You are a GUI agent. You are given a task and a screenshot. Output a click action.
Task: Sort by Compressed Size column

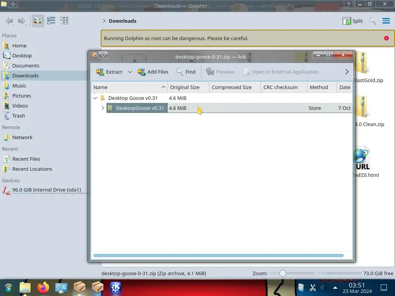(235, 87)
